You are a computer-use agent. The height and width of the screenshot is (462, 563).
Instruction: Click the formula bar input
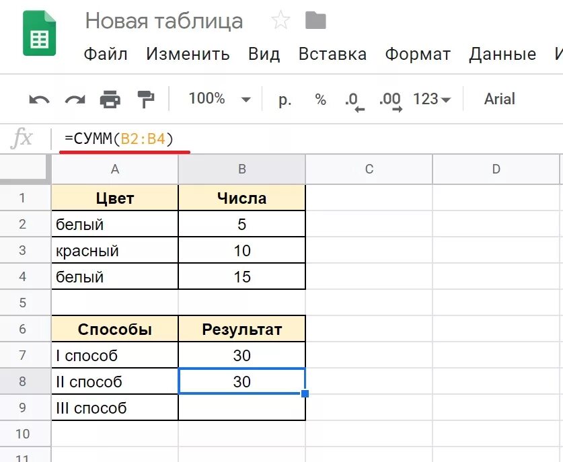point(303,139)
